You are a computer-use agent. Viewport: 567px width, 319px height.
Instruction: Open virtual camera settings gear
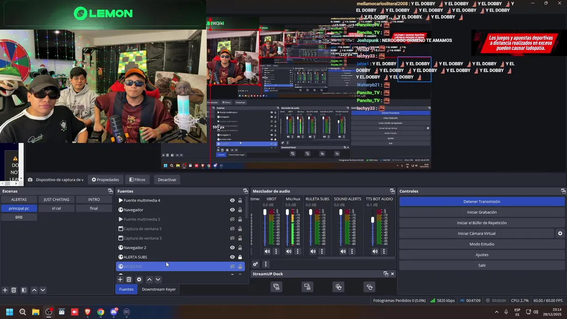(x=560, y=233)
